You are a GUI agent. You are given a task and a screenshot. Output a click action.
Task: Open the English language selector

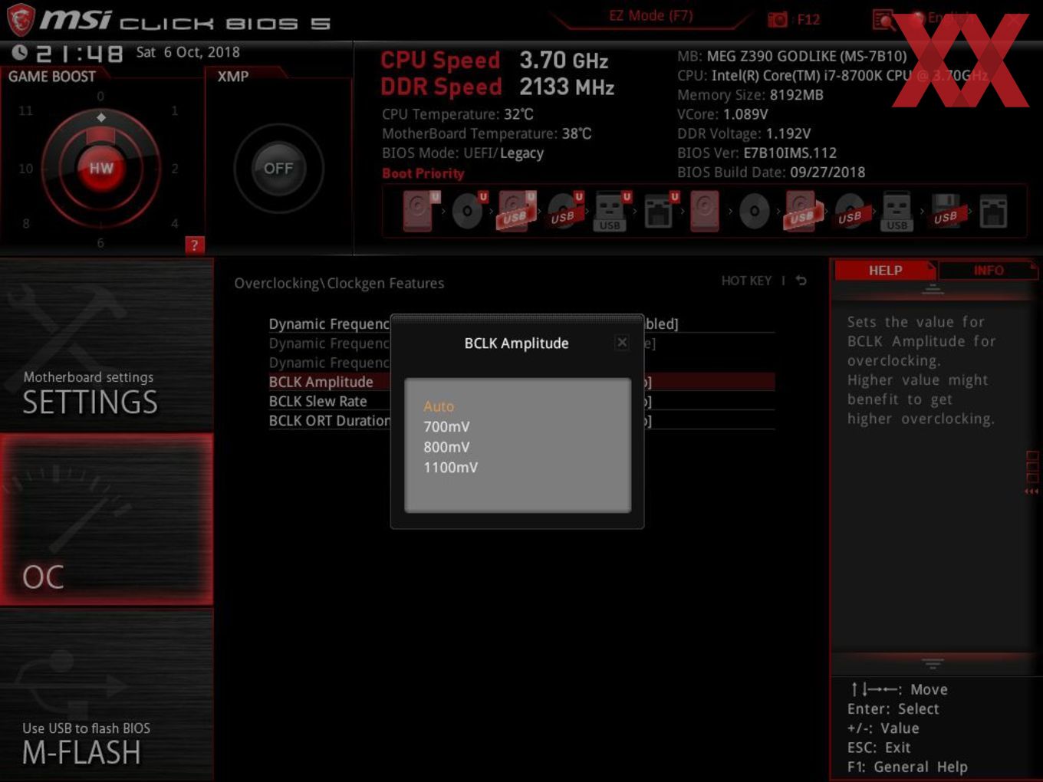click(x=943, y=18)
